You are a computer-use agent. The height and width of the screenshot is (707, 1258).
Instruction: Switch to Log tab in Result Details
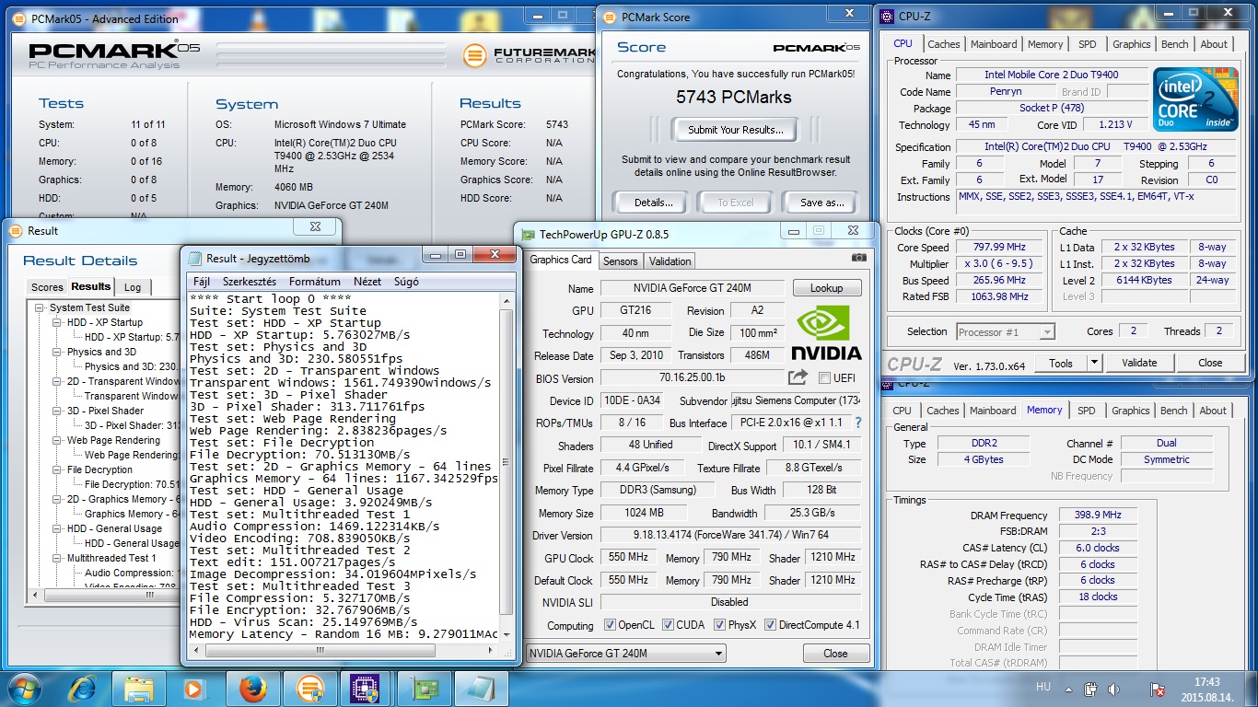(x=133, y=288)
